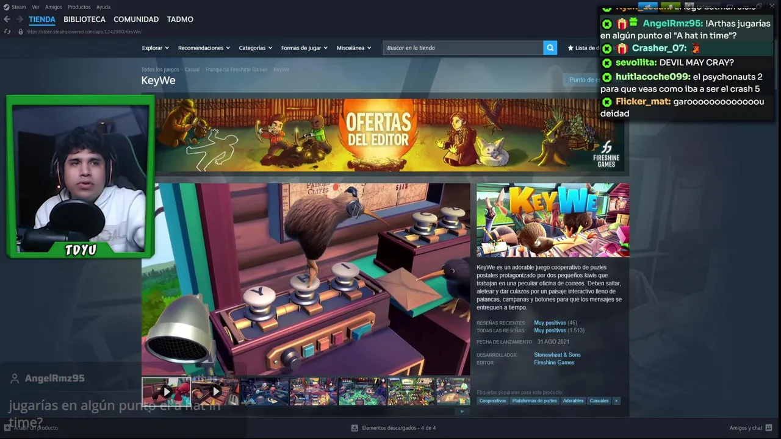This screenshot has width=781, height=439.
Task: Click the Buscar en la tienda field
Action: (462, 48)
